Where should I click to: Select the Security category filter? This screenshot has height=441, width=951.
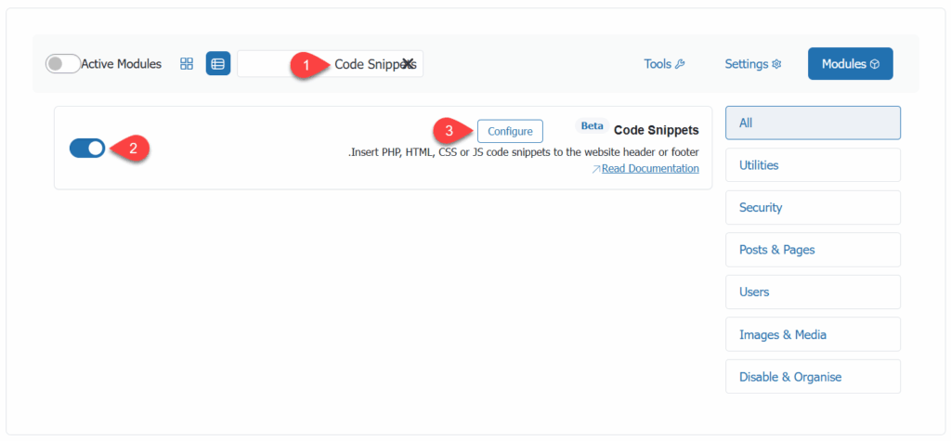click(x=813, y=207)
